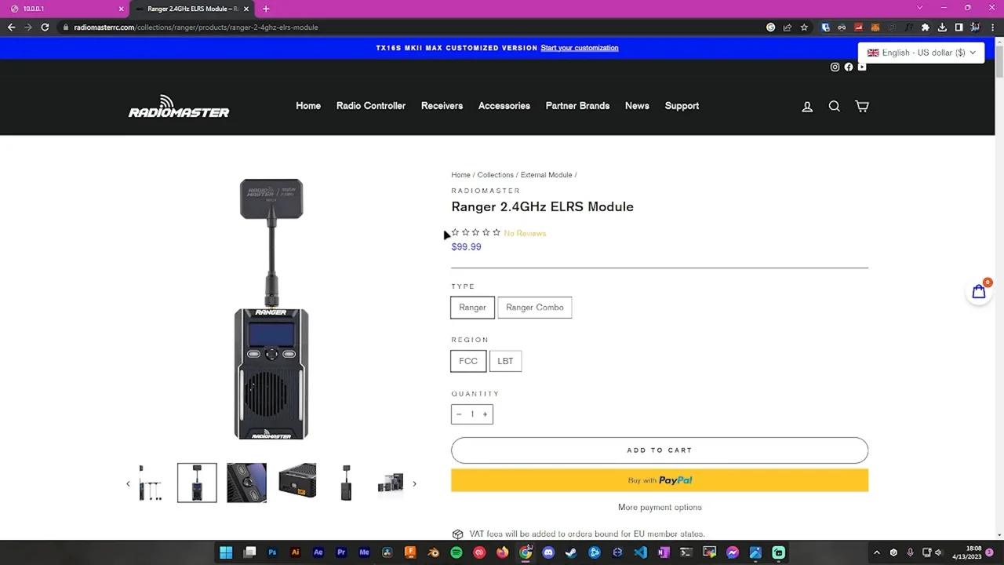1004x565 pixels.
Task: Click the ADD TO CART button
Action: 659,450
